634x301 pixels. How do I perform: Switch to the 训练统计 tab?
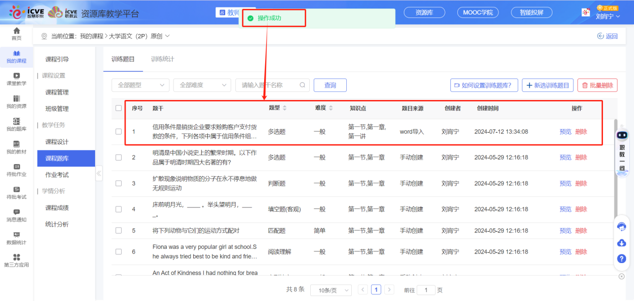coord(163,59)
